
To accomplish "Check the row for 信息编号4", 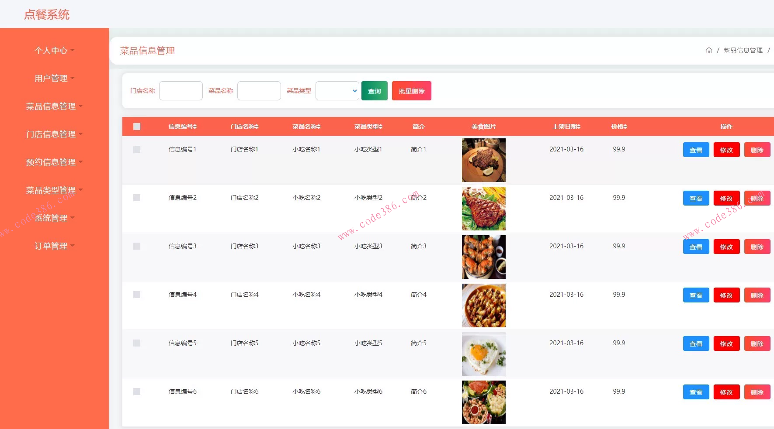I will pyautogui.click(x=137, y=295).
